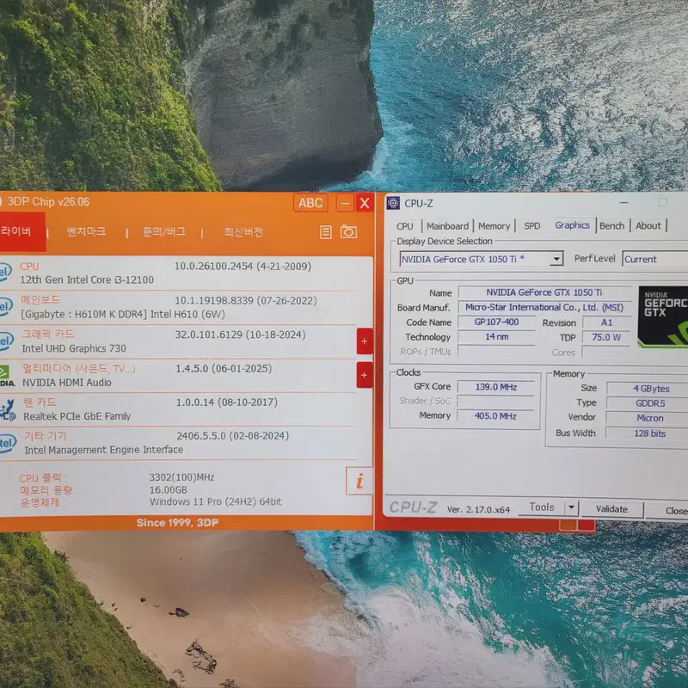Expand the Intel UHD Graphics 730 plus button
Image resolution: width=688 pixels, height=688 pixels.
pyautogui.click(x=365, y=341)
